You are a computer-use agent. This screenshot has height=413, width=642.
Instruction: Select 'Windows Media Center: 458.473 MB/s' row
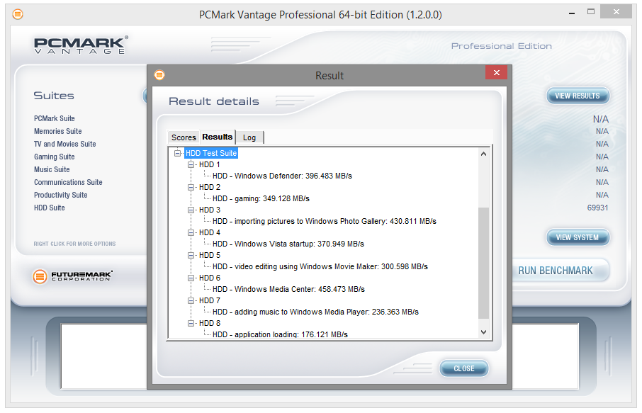coord(288,290)
